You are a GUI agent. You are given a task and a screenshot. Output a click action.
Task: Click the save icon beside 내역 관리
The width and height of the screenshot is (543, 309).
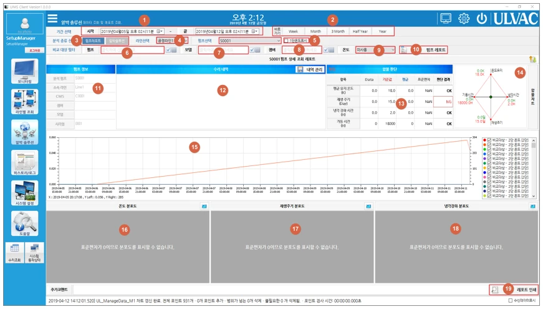pyautogui.click(x=300, y=69)
